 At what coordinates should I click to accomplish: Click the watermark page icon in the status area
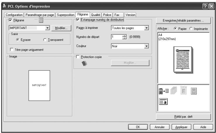tap(194, 91)
